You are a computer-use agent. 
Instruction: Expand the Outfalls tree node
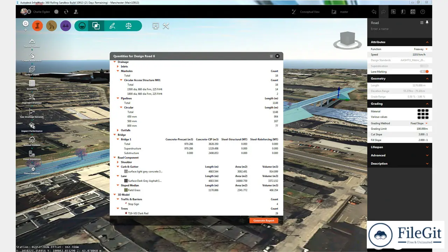point(118,130)
